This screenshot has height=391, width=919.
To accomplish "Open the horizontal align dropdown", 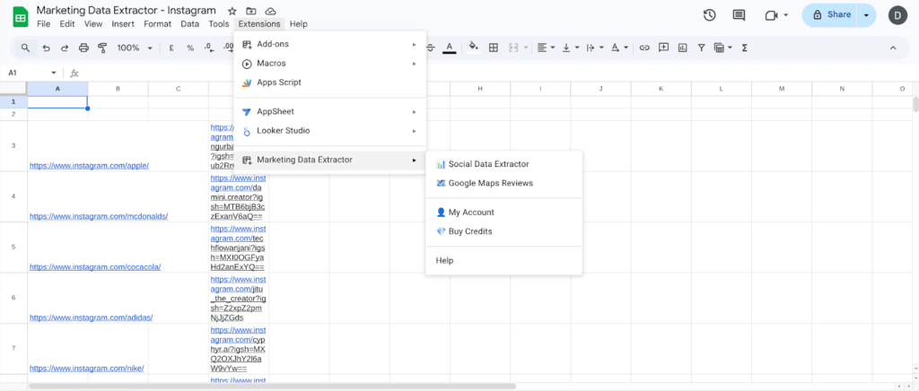I will click(545, 48).
